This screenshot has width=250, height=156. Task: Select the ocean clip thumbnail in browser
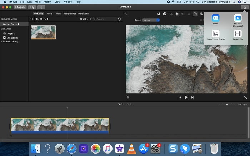tap(44, 32)
